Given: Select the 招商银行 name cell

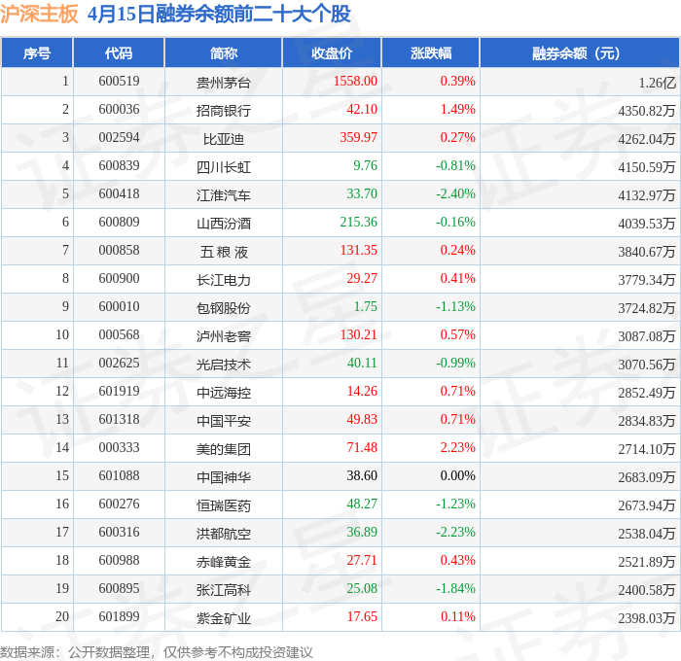Looking at the screenshot, I should pos(223,111).
